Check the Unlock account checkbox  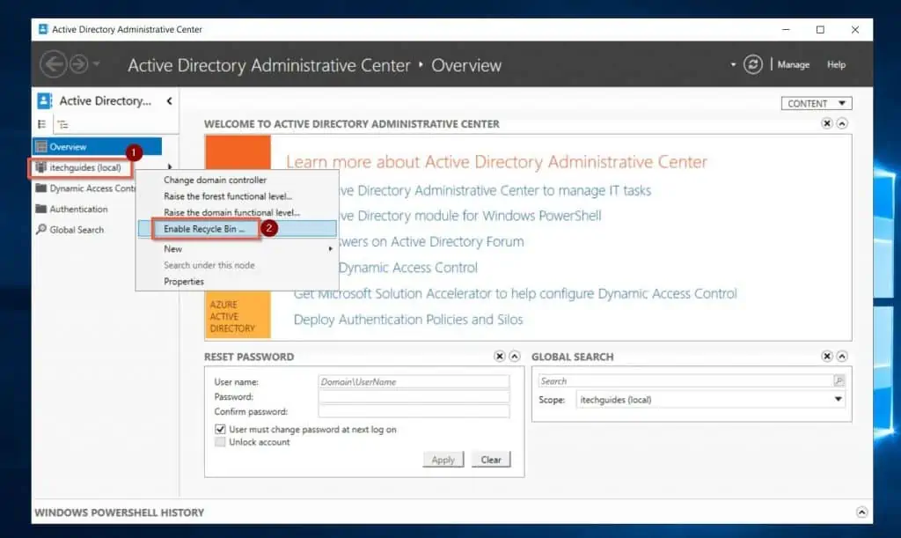pos(220,442)
